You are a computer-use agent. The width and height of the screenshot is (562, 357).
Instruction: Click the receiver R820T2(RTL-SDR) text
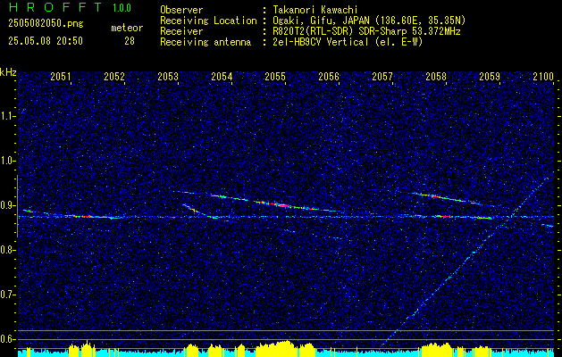366,31
